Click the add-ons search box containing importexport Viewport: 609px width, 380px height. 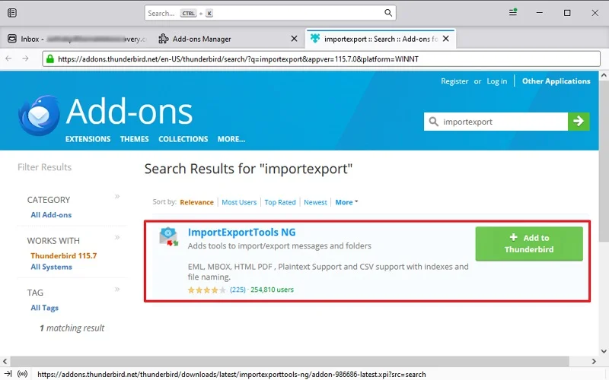click(496, 122)
